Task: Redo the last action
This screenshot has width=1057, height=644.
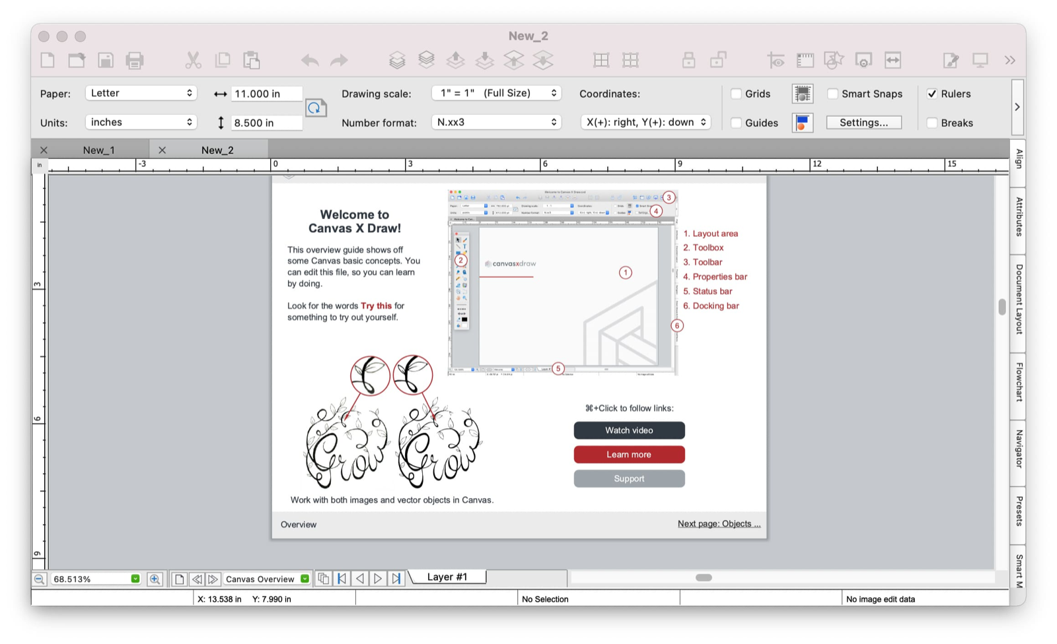Action: coord(339,61)
